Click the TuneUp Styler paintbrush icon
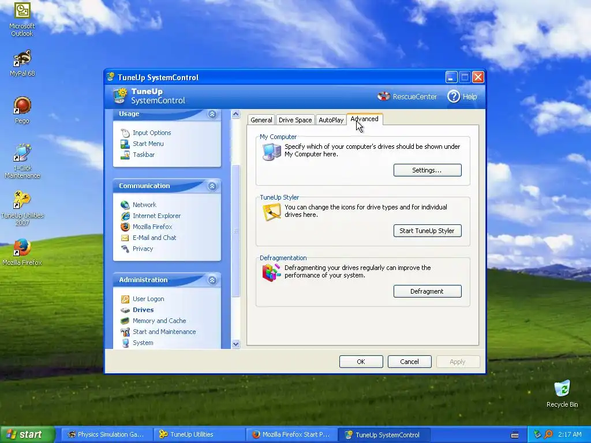 point(271,212)
